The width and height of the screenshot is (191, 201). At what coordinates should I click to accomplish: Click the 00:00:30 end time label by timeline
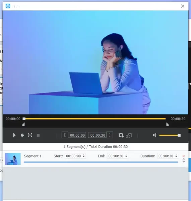[178, 119]
